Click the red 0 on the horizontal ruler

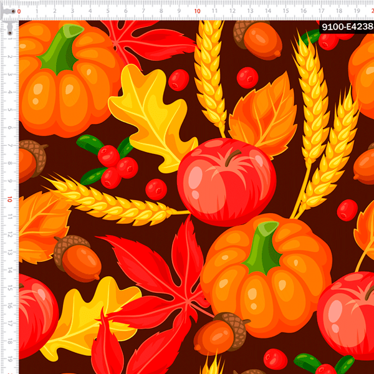point(19,11)
